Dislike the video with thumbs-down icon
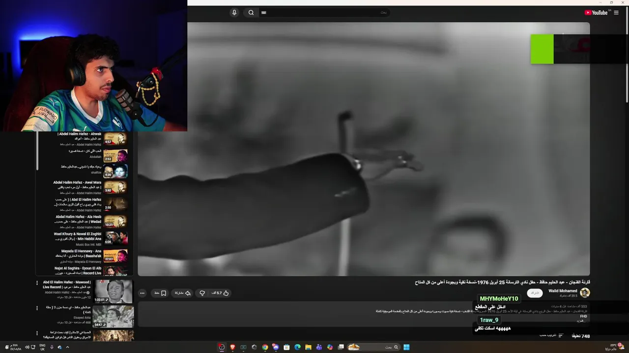 click(202, 293)
